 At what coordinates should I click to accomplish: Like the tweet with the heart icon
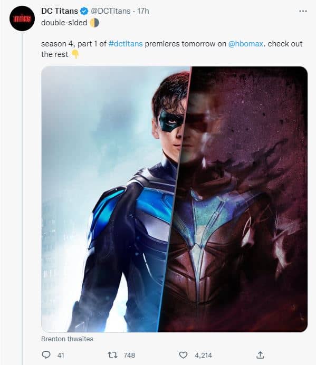pyautogui.click(x=183, y=355)
